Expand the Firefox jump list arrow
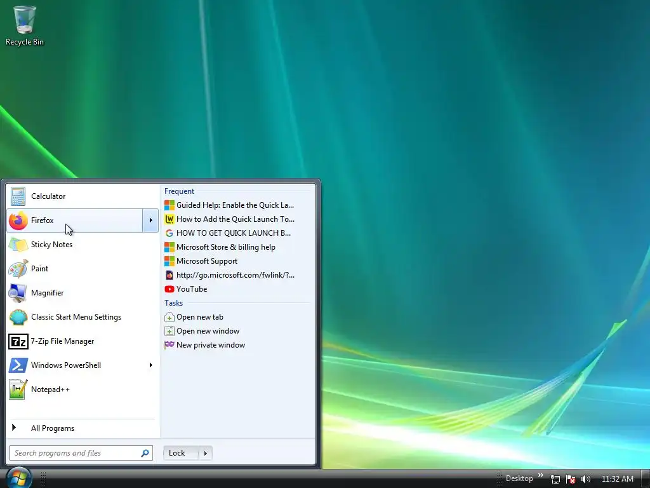 150,220
